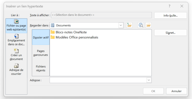Switch to 'Fichiers récents' tab

point(41,68)
